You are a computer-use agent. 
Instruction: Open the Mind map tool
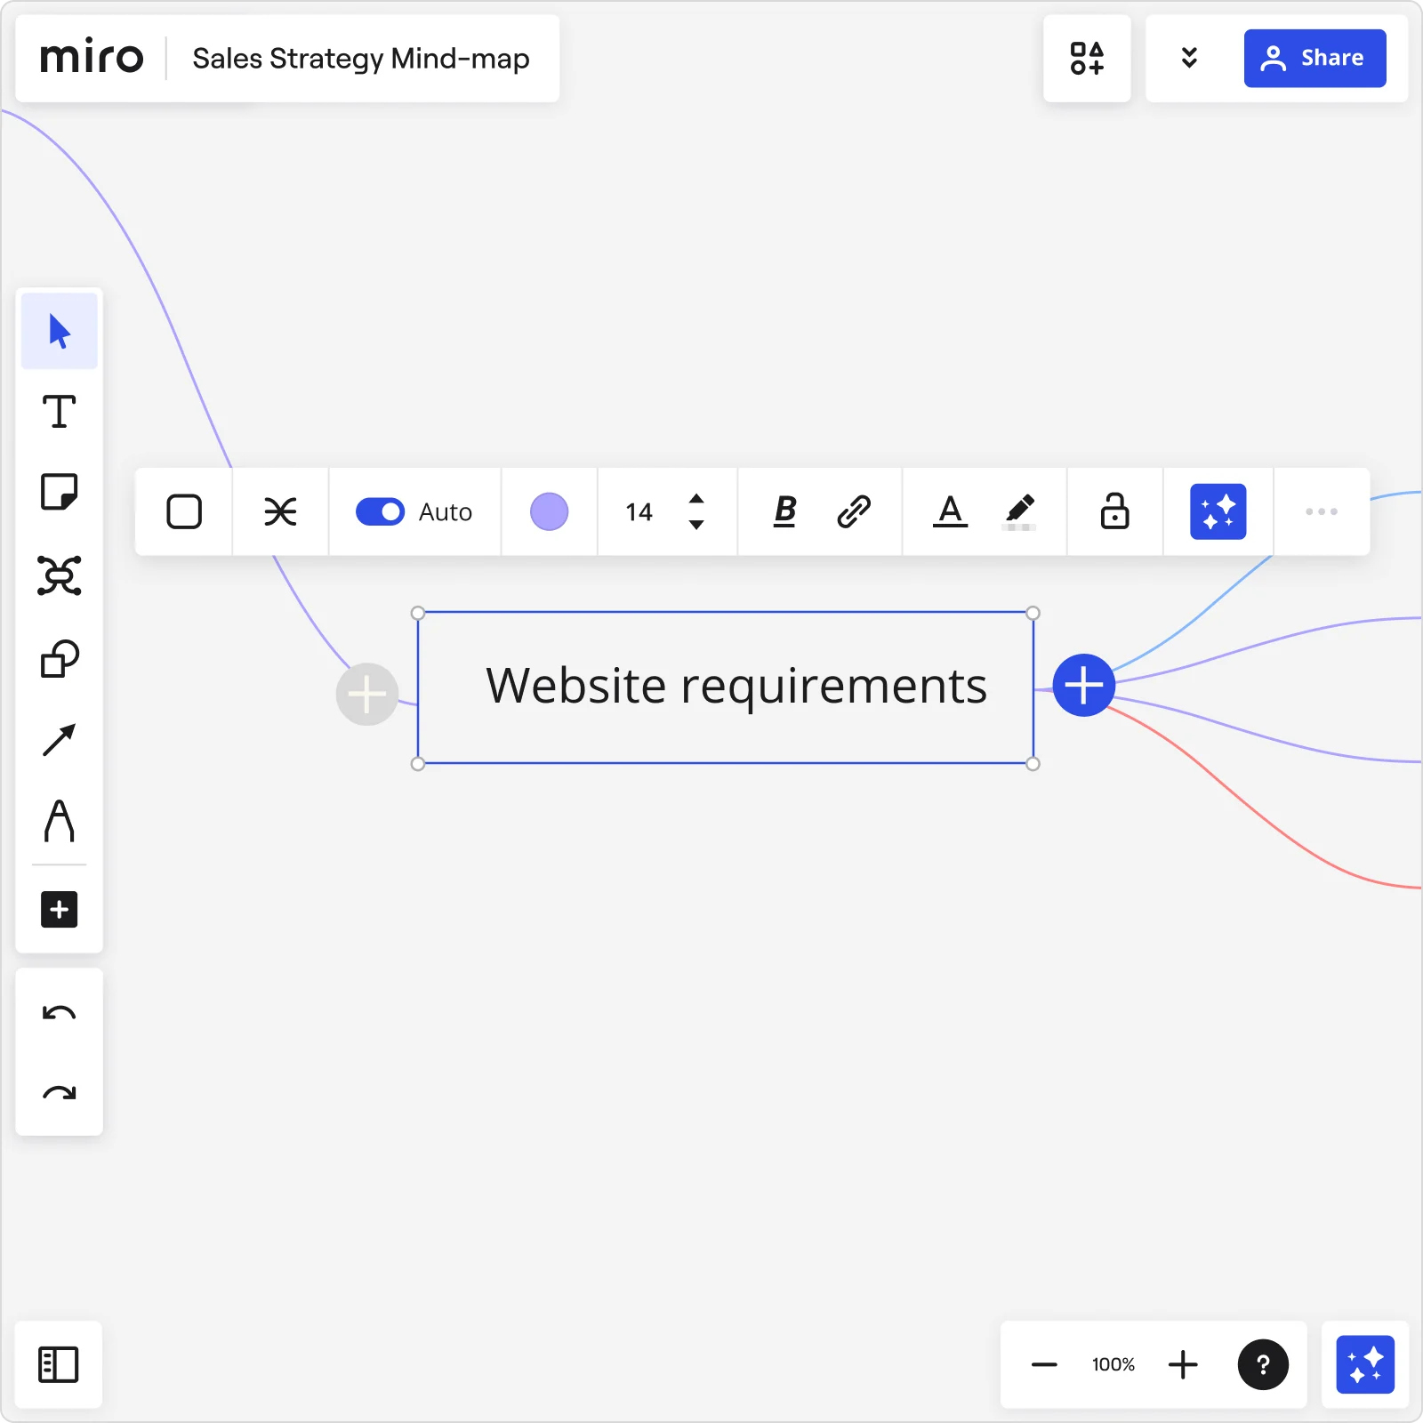coord(59,576)
